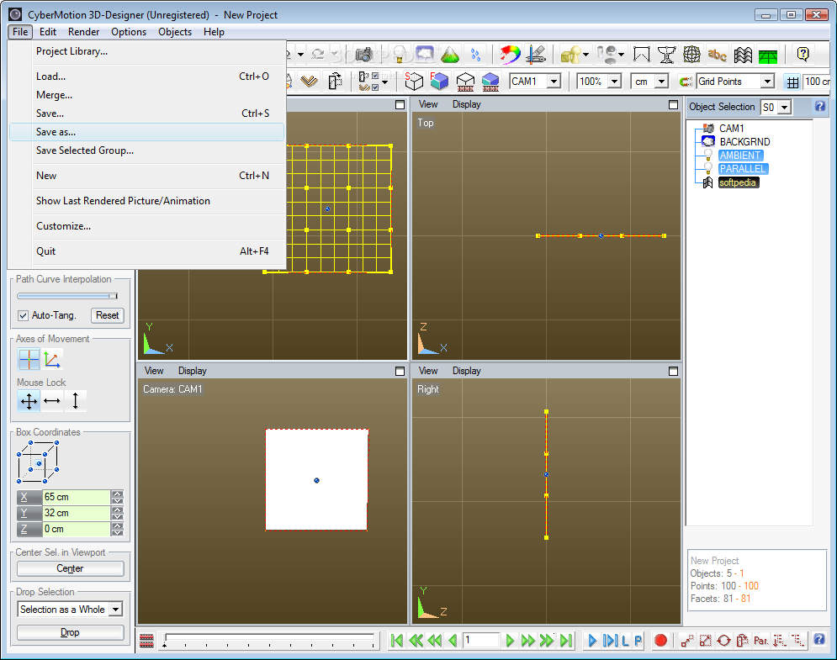Enable horizontal-only mouse lock
Image resolution: width=837 pixels, height=660 pixels.
pyautogui.click(x=52, y=401)
